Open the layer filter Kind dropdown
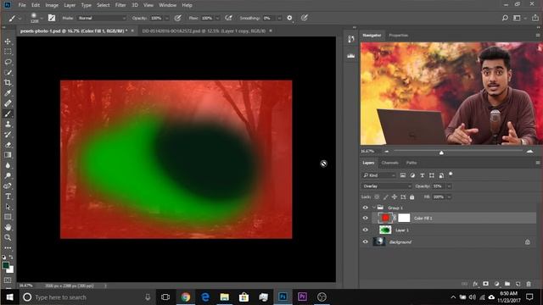This screenshot has width=543, height=305. tap(379, 175)
